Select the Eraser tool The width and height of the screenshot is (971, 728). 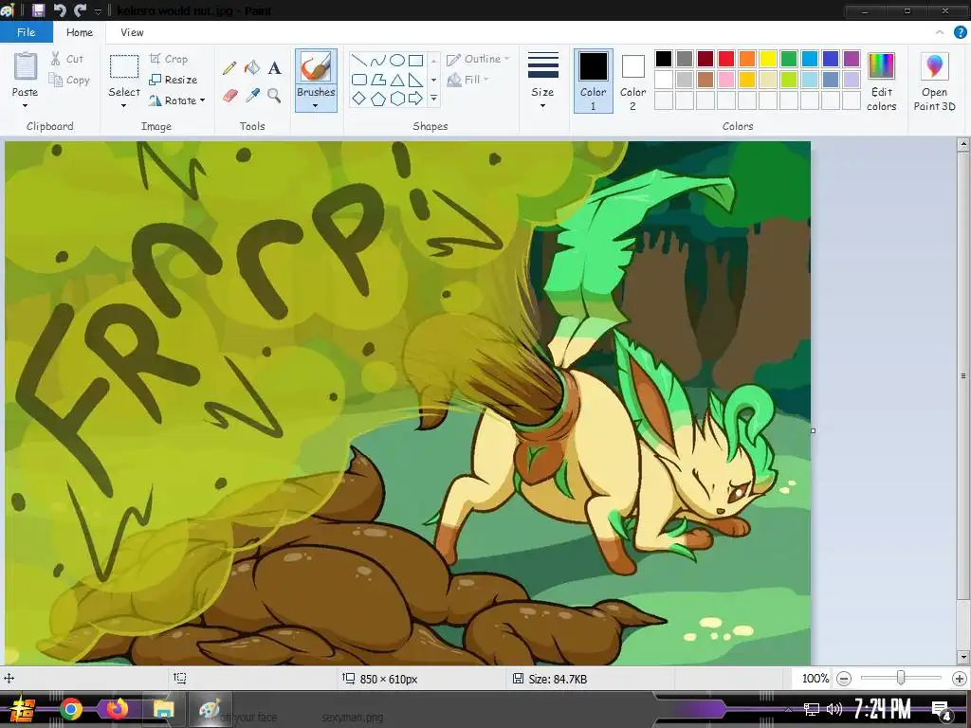(x=229, y=96)
